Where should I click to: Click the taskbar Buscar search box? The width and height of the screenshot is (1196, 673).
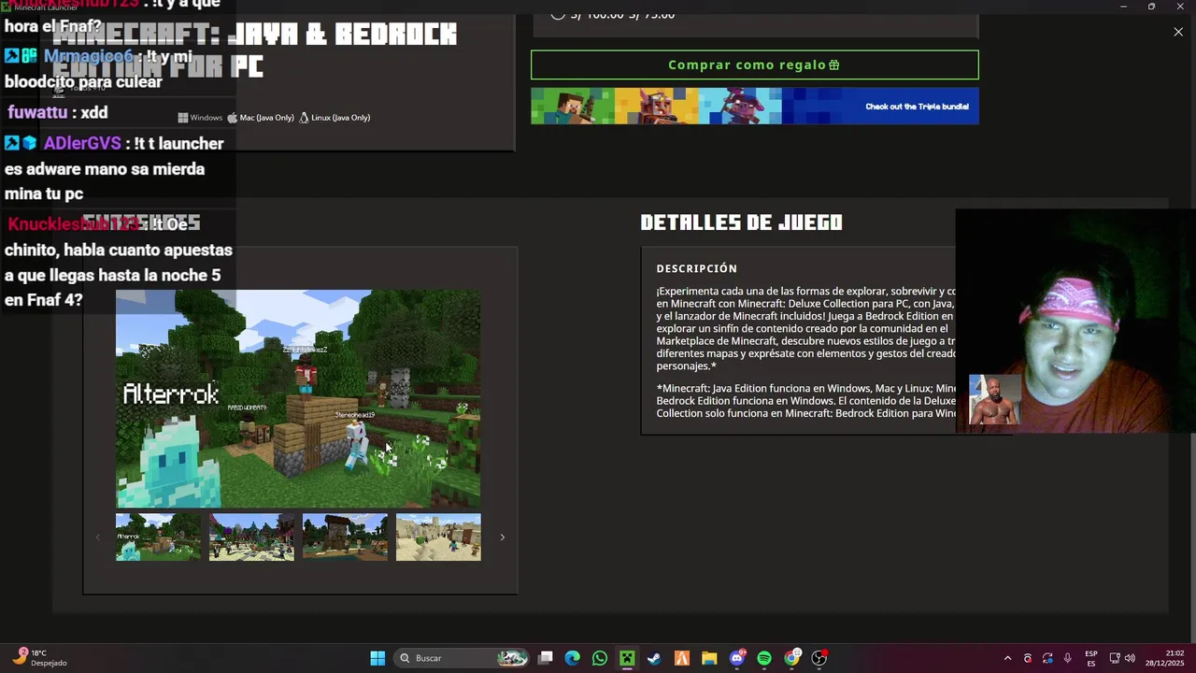click(462, 658)
